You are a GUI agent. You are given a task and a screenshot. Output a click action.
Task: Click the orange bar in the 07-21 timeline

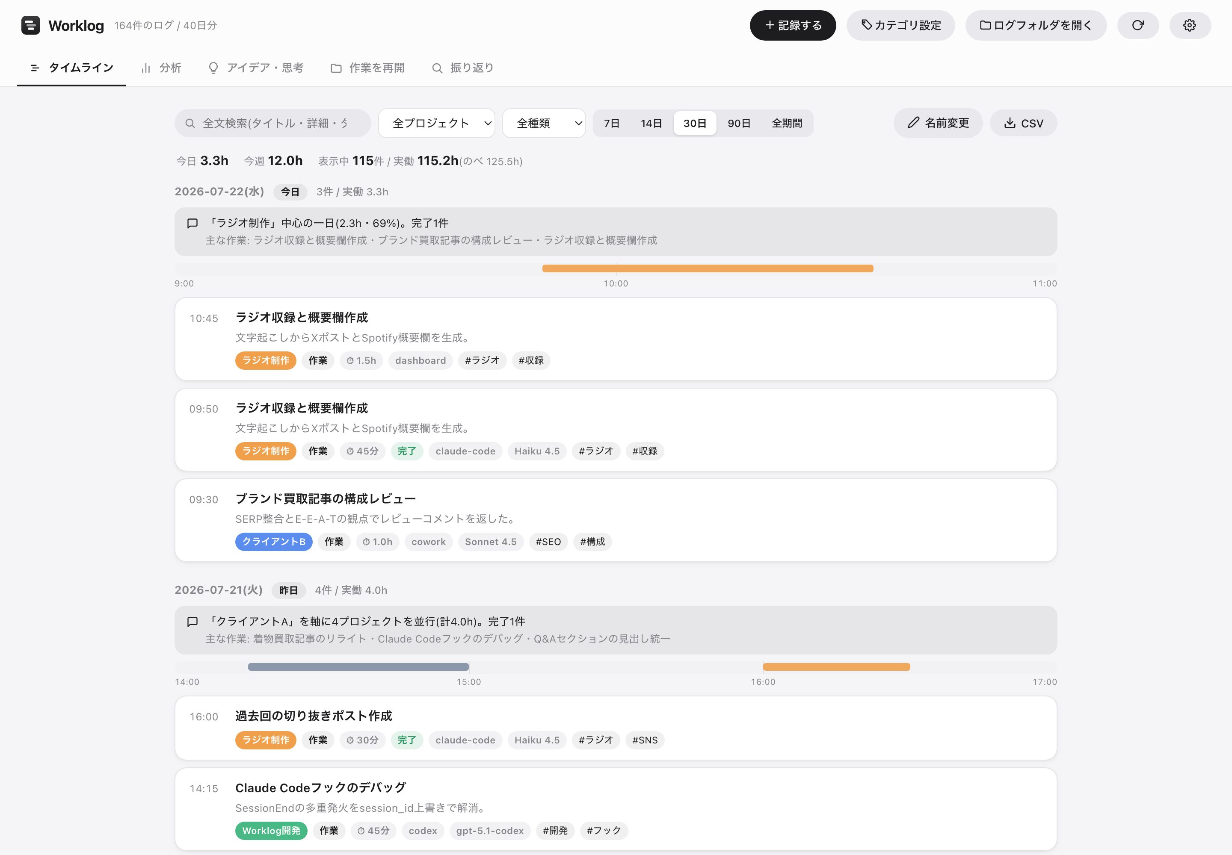(836, 667)
